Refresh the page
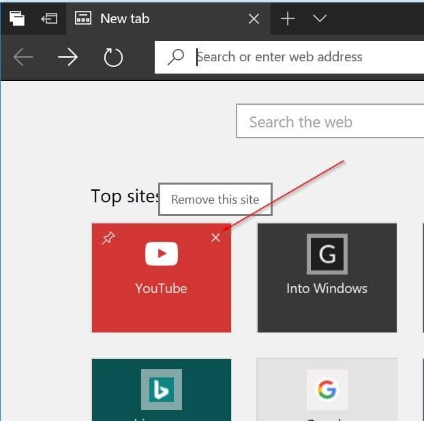Screen dimensions: 424x421 coord(113,57)
